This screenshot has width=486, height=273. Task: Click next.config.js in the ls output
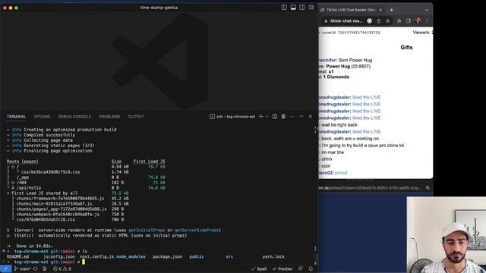[96, 256]
